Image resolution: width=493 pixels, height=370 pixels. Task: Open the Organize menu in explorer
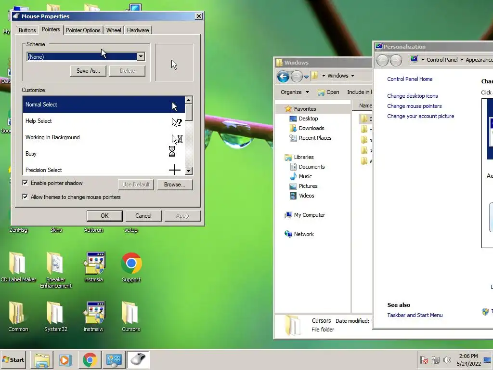[295, 92]
